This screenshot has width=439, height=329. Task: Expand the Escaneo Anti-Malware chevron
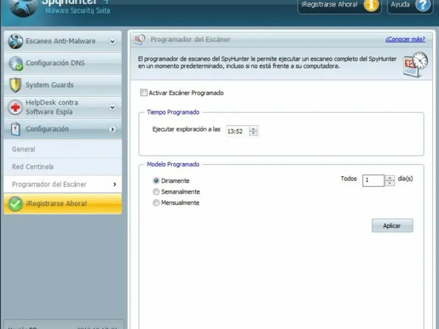tap(112, 42)
